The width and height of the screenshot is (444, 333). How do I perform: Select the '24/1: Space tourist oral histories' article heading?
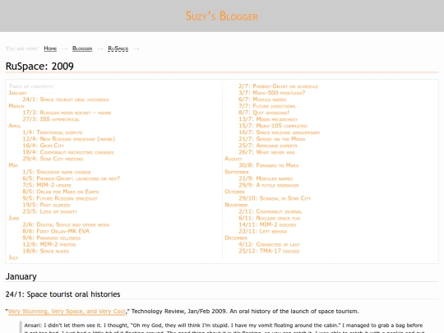tap(62, 294)
